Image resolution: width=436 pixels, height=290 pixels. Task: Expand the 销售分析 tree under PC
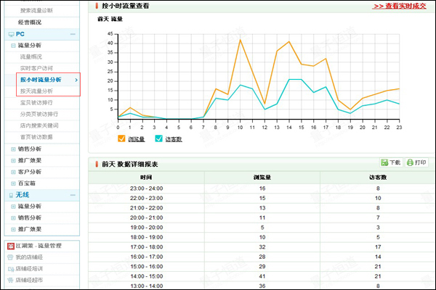click(x=13, y=149)
